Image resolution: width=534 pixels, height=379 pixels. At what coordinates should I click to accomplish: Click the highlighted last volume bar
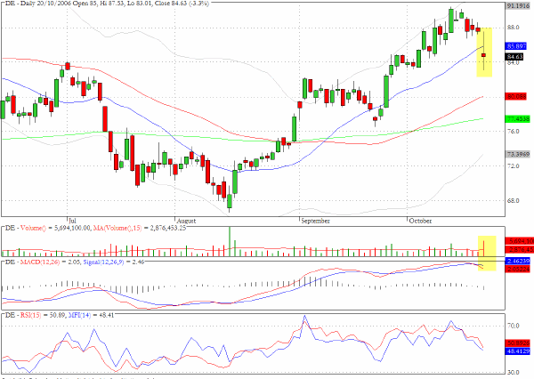point(483,248)
